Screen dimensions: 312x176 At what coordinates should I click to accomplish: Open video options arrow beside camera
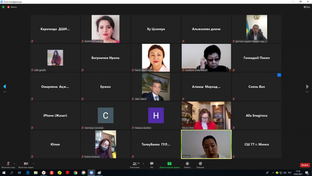(x=34, y=163)
